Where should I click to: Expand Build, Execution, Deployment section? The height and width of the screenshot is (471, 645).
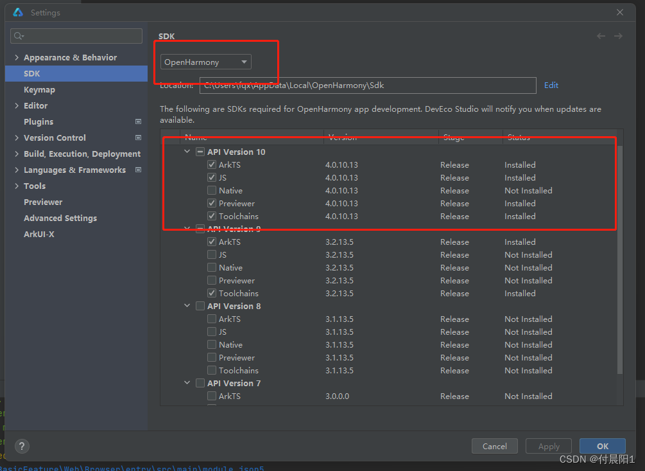coord(17,154)
